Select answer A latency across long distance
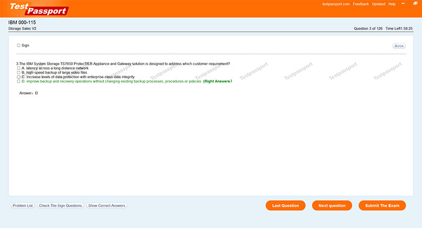This screenshot has height=228, width=422. point(19,68)
